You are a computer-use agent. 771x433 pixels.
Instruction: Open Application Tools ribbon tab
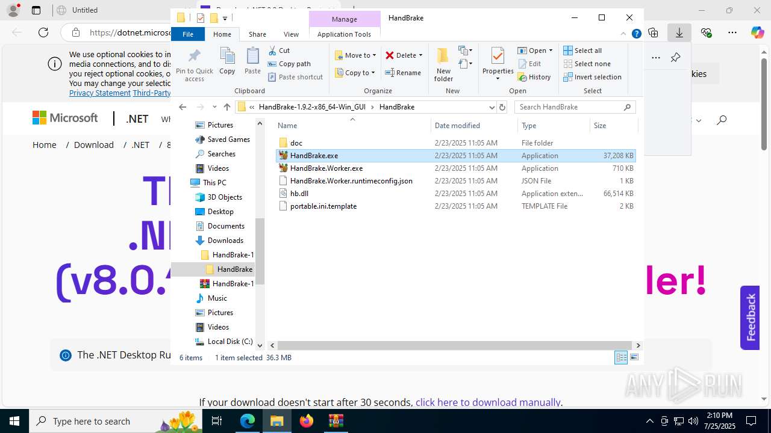coord(344,34)
